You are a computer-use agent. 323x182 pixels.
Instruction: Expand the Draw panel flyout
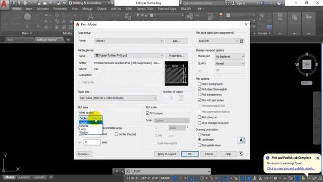point(27,33)
